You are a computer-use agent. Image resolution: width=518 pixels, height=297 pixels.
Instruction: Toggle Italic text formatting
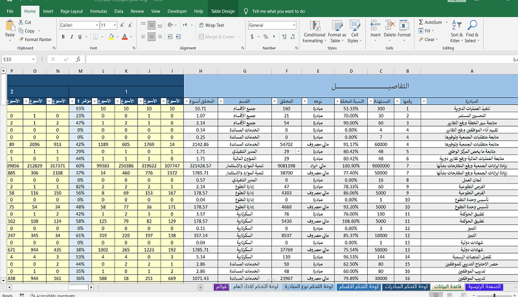coord(73,37)
